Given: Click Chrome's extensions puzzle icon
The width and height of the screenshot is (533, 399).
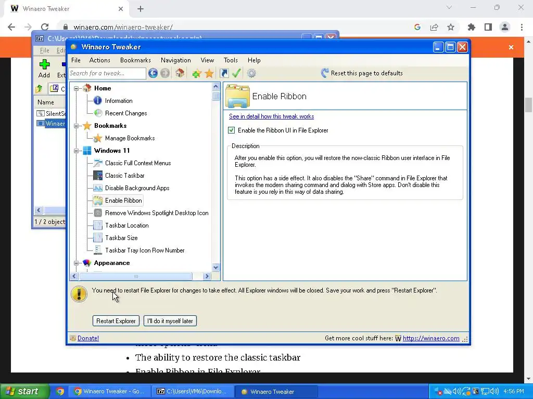Looking at the screenshot, I should pos(472,27).
